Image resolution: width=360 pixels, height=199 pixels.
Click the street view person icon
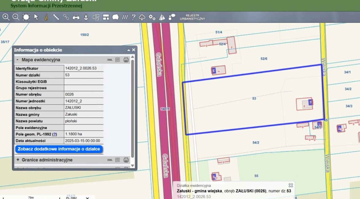86,17
